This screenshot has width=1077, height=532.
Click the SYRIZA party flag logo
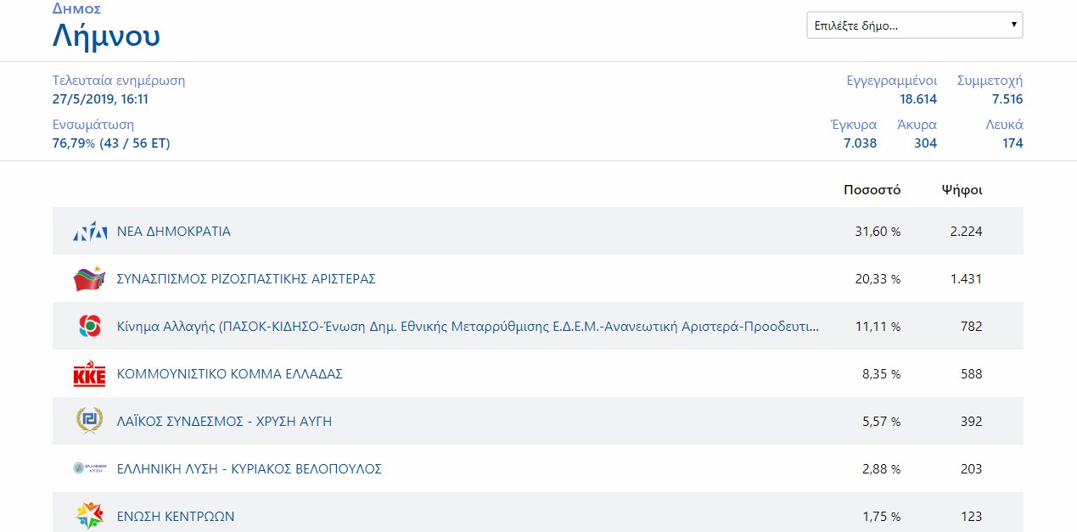click(x=89, y=279)
